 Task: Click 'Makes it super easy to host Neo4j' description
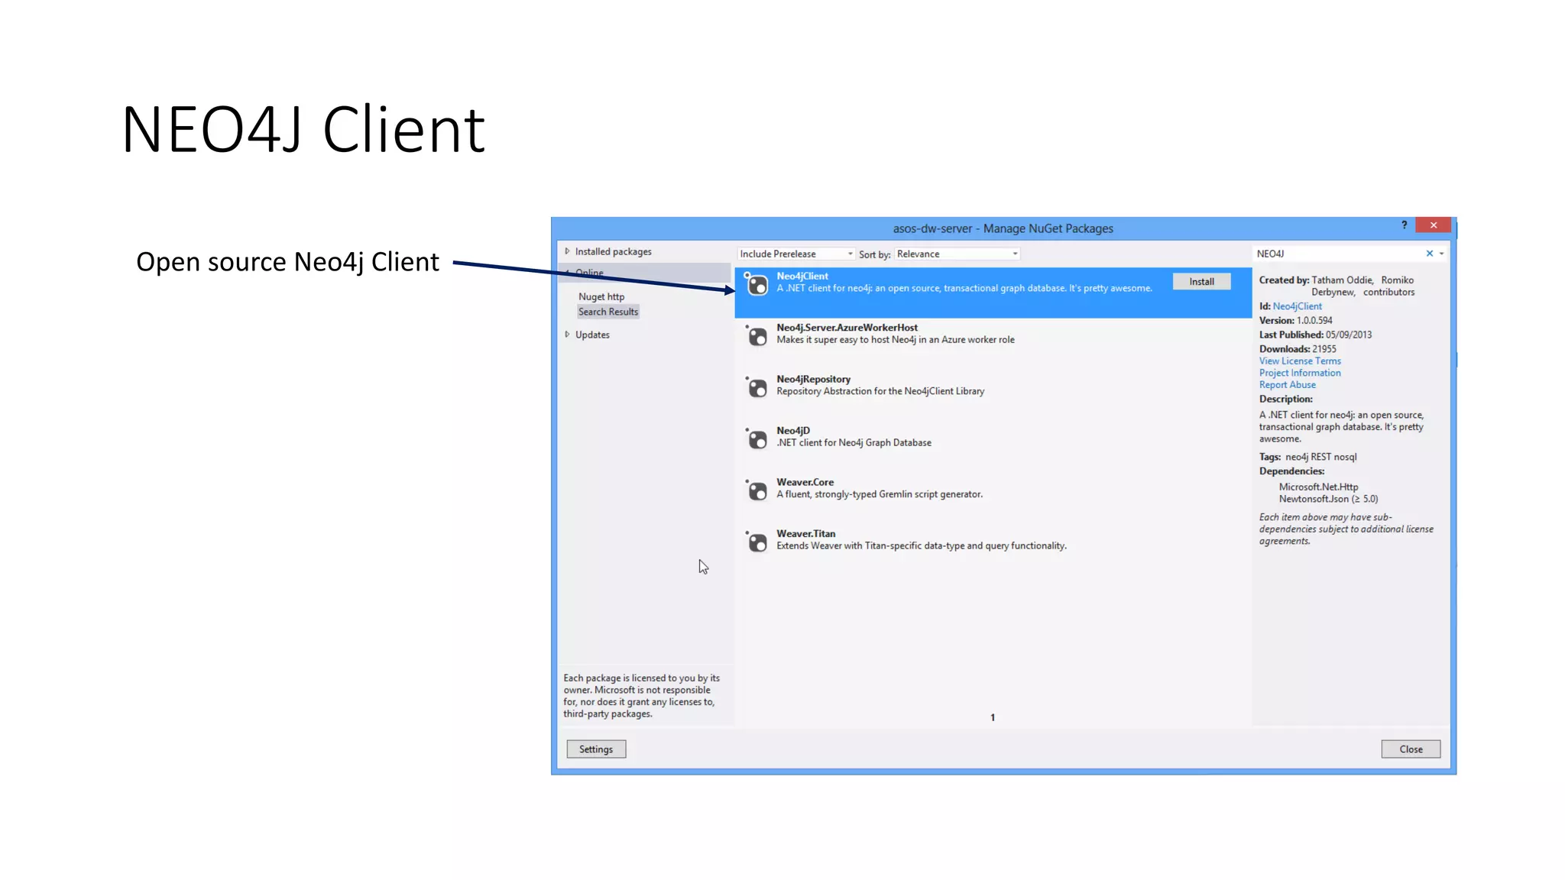[896, 340]
